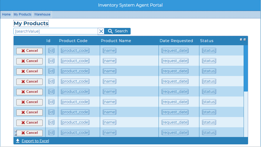
Task: Open the Home menu item
Action: click(x=6, y=14)
